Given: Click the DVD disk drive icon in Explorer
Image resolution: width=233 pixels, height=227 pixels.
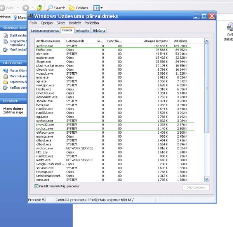Looking at the screenshot, I should pyautogui.click(x=230, y=27).
